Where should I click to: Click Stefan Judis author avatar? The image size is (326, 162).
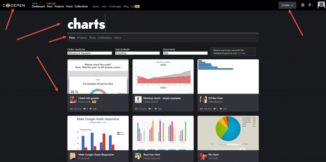73,100
